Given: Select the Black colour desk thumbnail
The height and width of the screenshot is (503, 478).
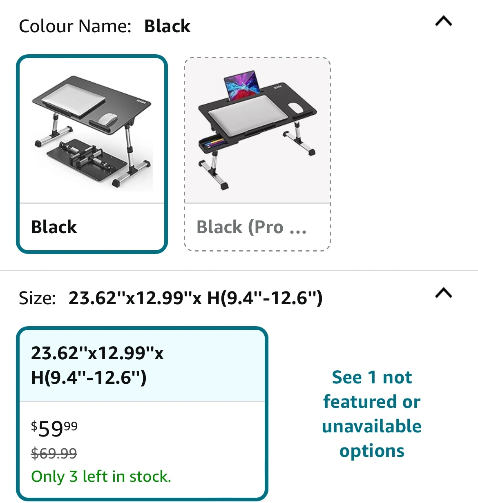Looking at the screenshot, I should coord(92,131).
